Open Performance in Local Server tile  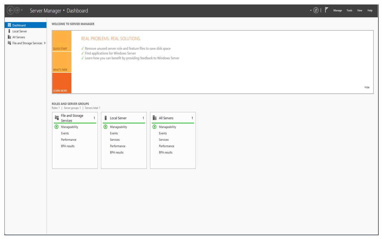click(x=118, y=146)
